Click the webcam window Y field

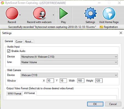[63, 81]
